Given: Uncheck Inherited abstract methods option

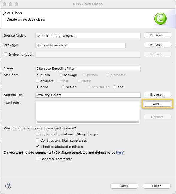Looking at the screenshot, I should pos(37,147).
